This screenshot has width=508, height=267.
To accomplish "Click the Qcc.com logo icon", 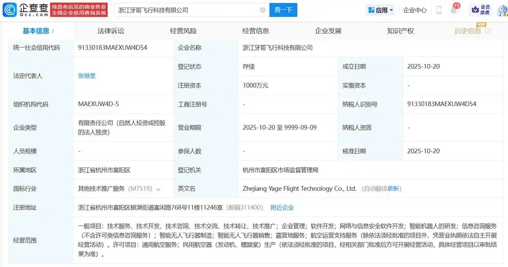I will [x=10, y=10].
